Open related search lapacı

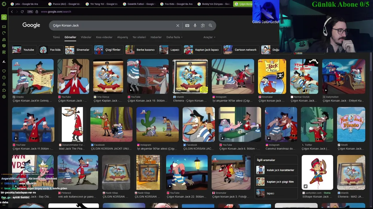(276, 193)
